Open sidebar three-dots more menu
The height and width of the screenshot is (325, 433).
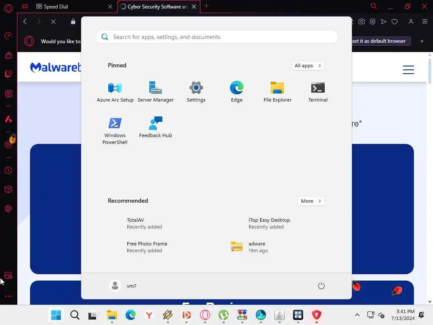click(8, 296)
